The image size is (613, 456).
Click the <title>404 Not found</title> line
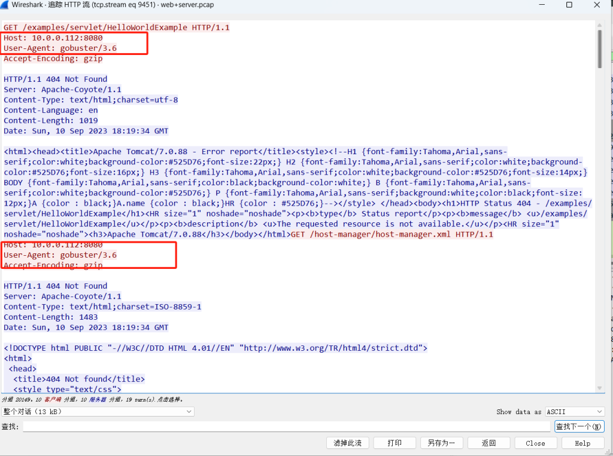coord(79,379)
